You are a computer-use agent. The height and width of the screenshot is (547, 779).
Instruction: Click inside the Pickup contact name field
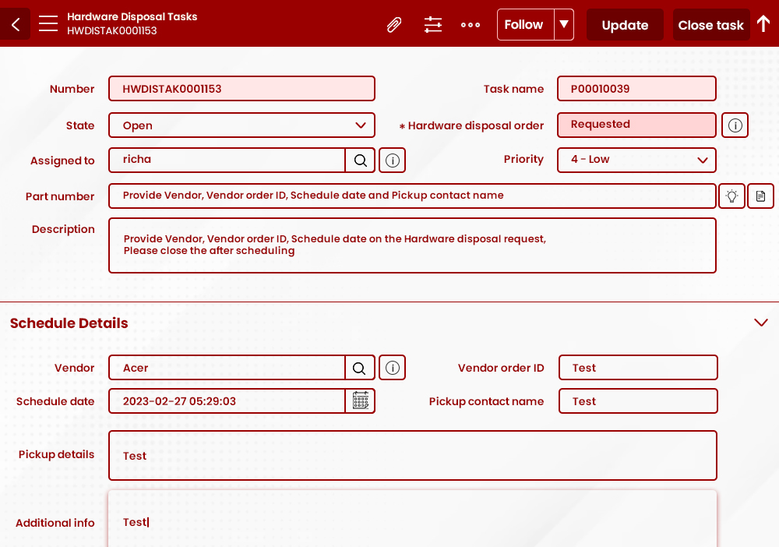[x=638, y=401]
